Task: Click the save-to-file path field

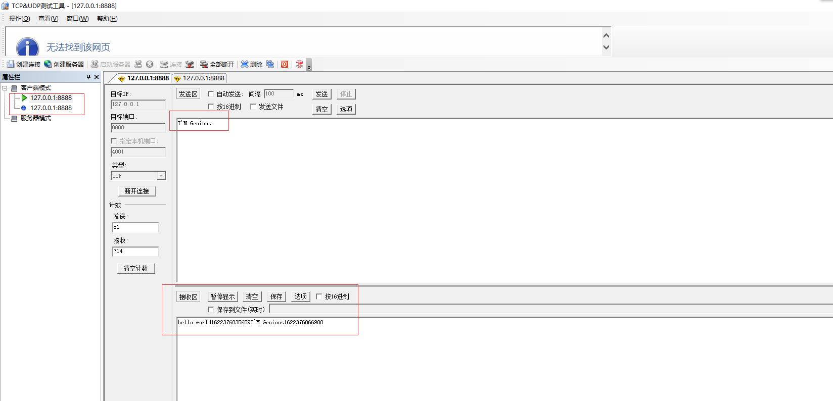Action: pyautogui.click(x=551, y=309)
